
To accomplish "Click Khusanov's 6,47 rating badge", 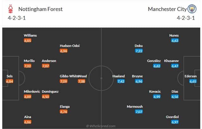I will coord(175,66).
